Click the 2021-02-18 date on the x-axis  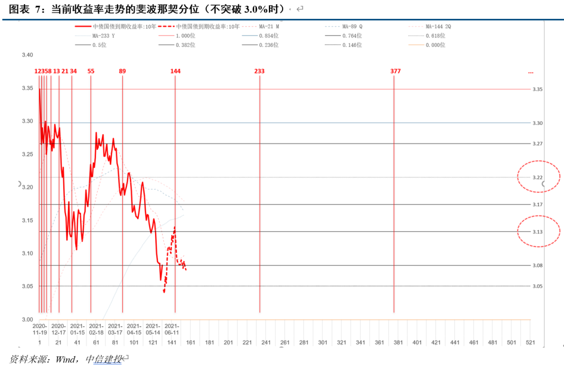[97, 329]
